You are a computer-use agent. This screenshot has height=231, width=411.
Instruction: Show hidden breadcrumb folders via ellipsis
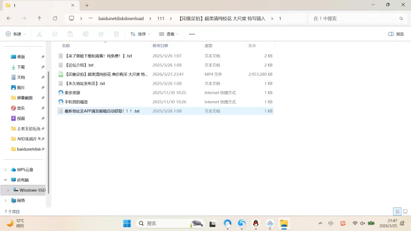click(90, 18)
